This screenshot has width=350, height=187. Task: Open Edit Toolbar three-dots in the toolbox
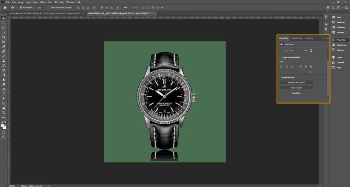tap(3, 118)
